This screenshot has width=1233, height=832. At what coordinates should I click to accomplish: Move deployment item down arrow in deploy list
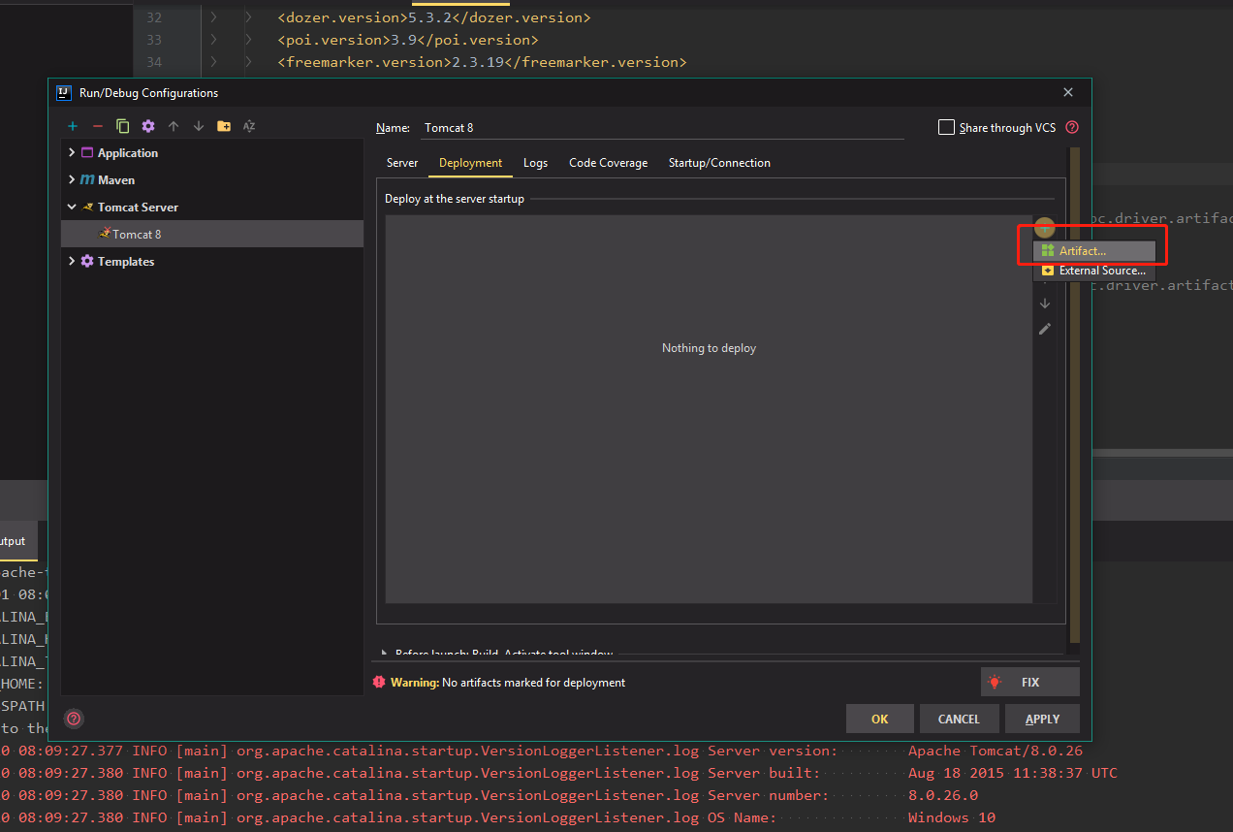coord(1045,304)
